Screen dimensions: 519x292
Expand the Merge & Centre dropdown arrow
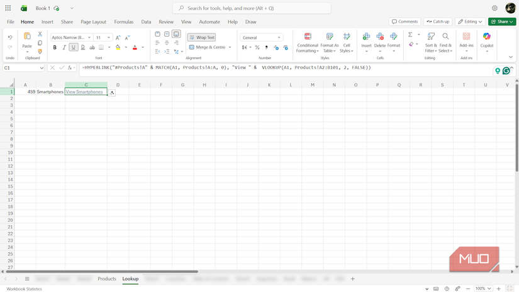click(x=230, y=47)
